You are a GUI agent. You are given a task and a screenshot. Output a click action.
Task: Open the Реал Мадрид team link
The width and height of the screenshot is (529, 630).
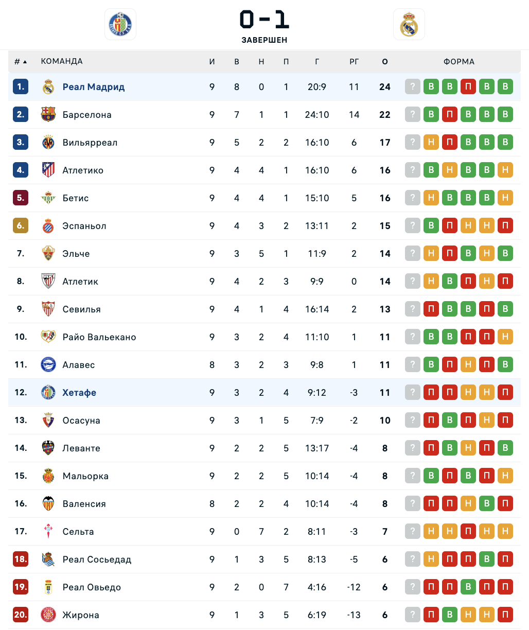point(94,87)
